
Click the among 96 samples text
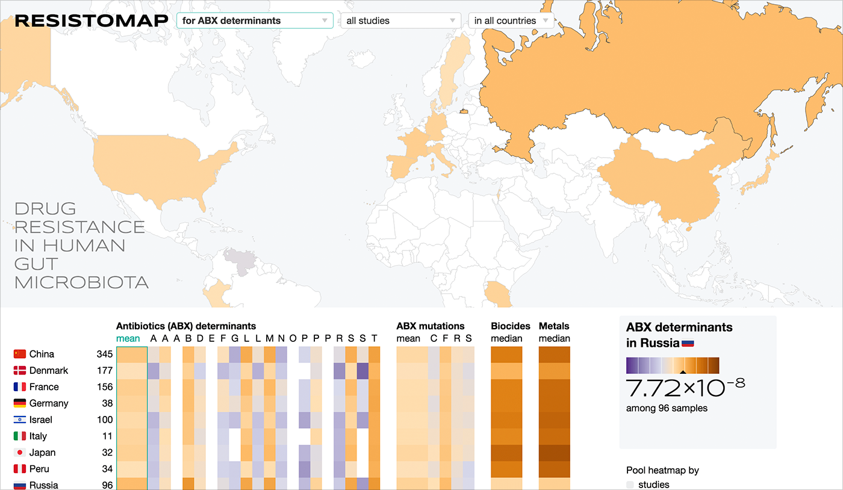(667, 408)
